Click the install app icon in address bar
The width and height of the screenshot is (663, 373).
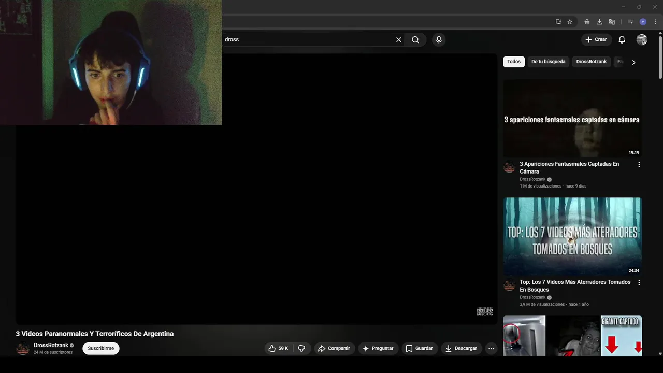558,22
